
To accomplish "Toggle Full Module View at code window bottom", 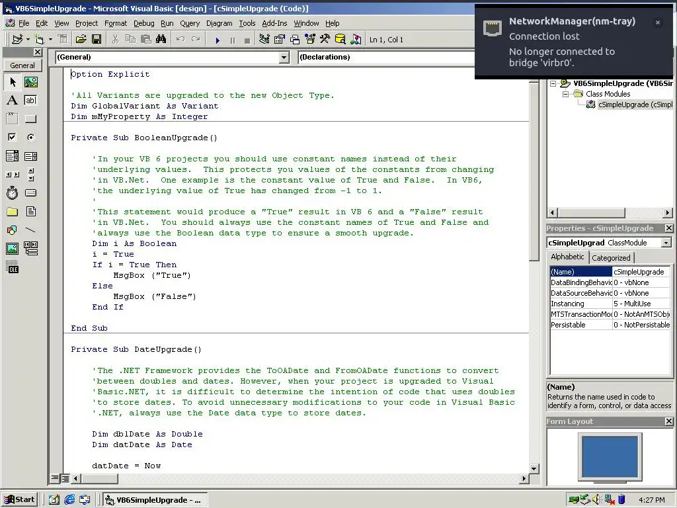I will click(x=65, y=478).
